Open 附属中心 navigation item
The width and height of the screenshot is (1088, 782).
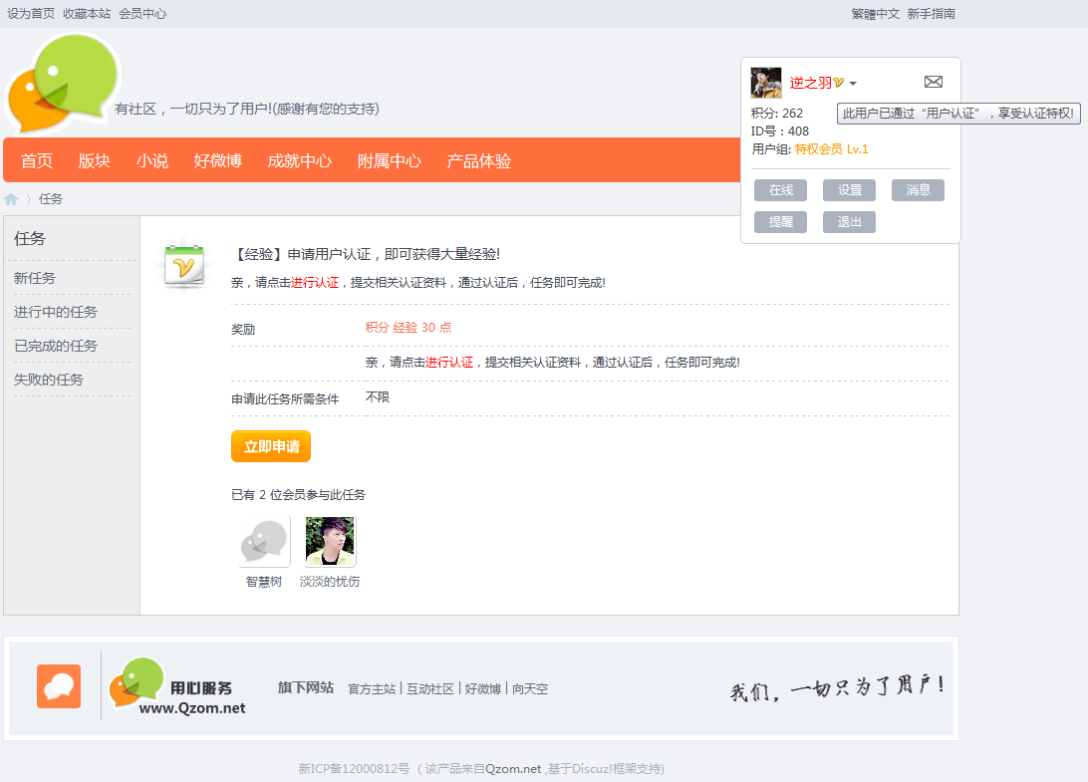pyautogui.click(x=390, y=161)
